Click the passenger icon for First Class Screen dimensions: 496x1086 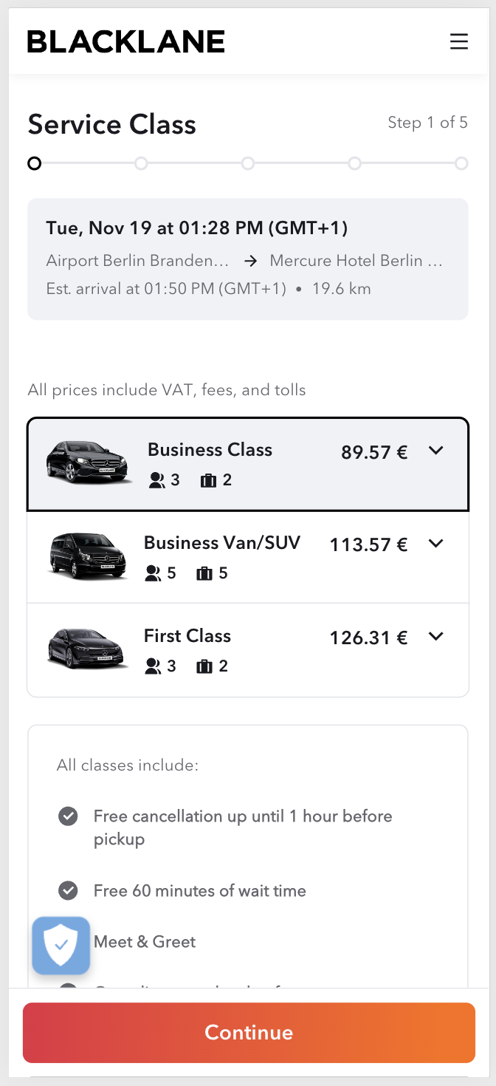tap(153, 666)
